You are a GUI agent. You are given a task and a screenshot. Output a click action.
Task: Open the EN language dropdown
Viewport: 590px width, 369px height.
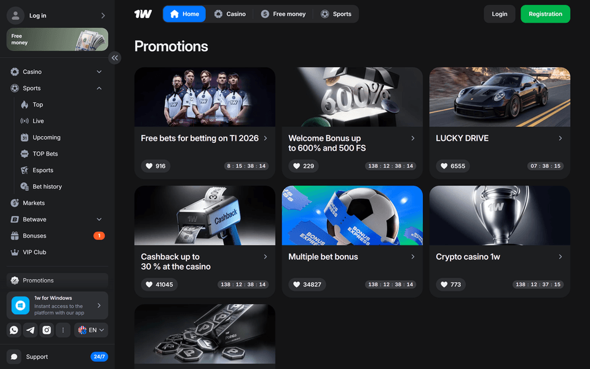[91, 330]
